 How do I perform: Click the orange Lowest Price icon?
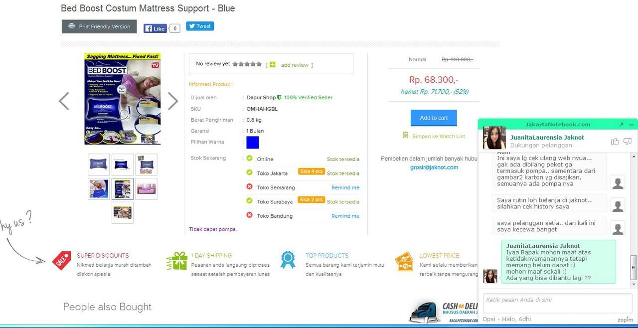(404, 261)
